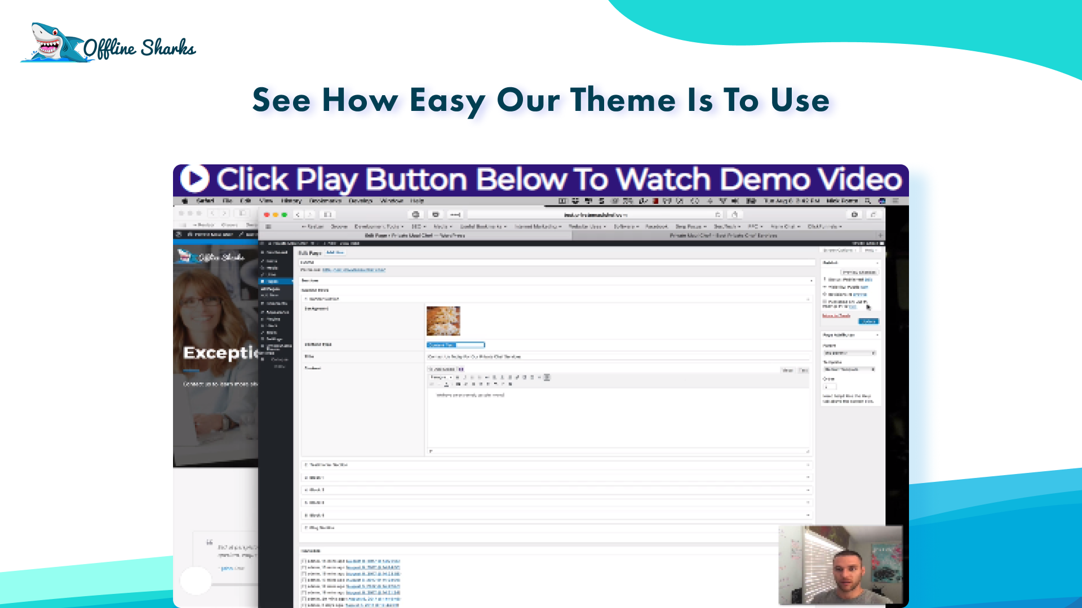Open the Window menu
The image size is (1082, 608).
click(x=392, y=200)
